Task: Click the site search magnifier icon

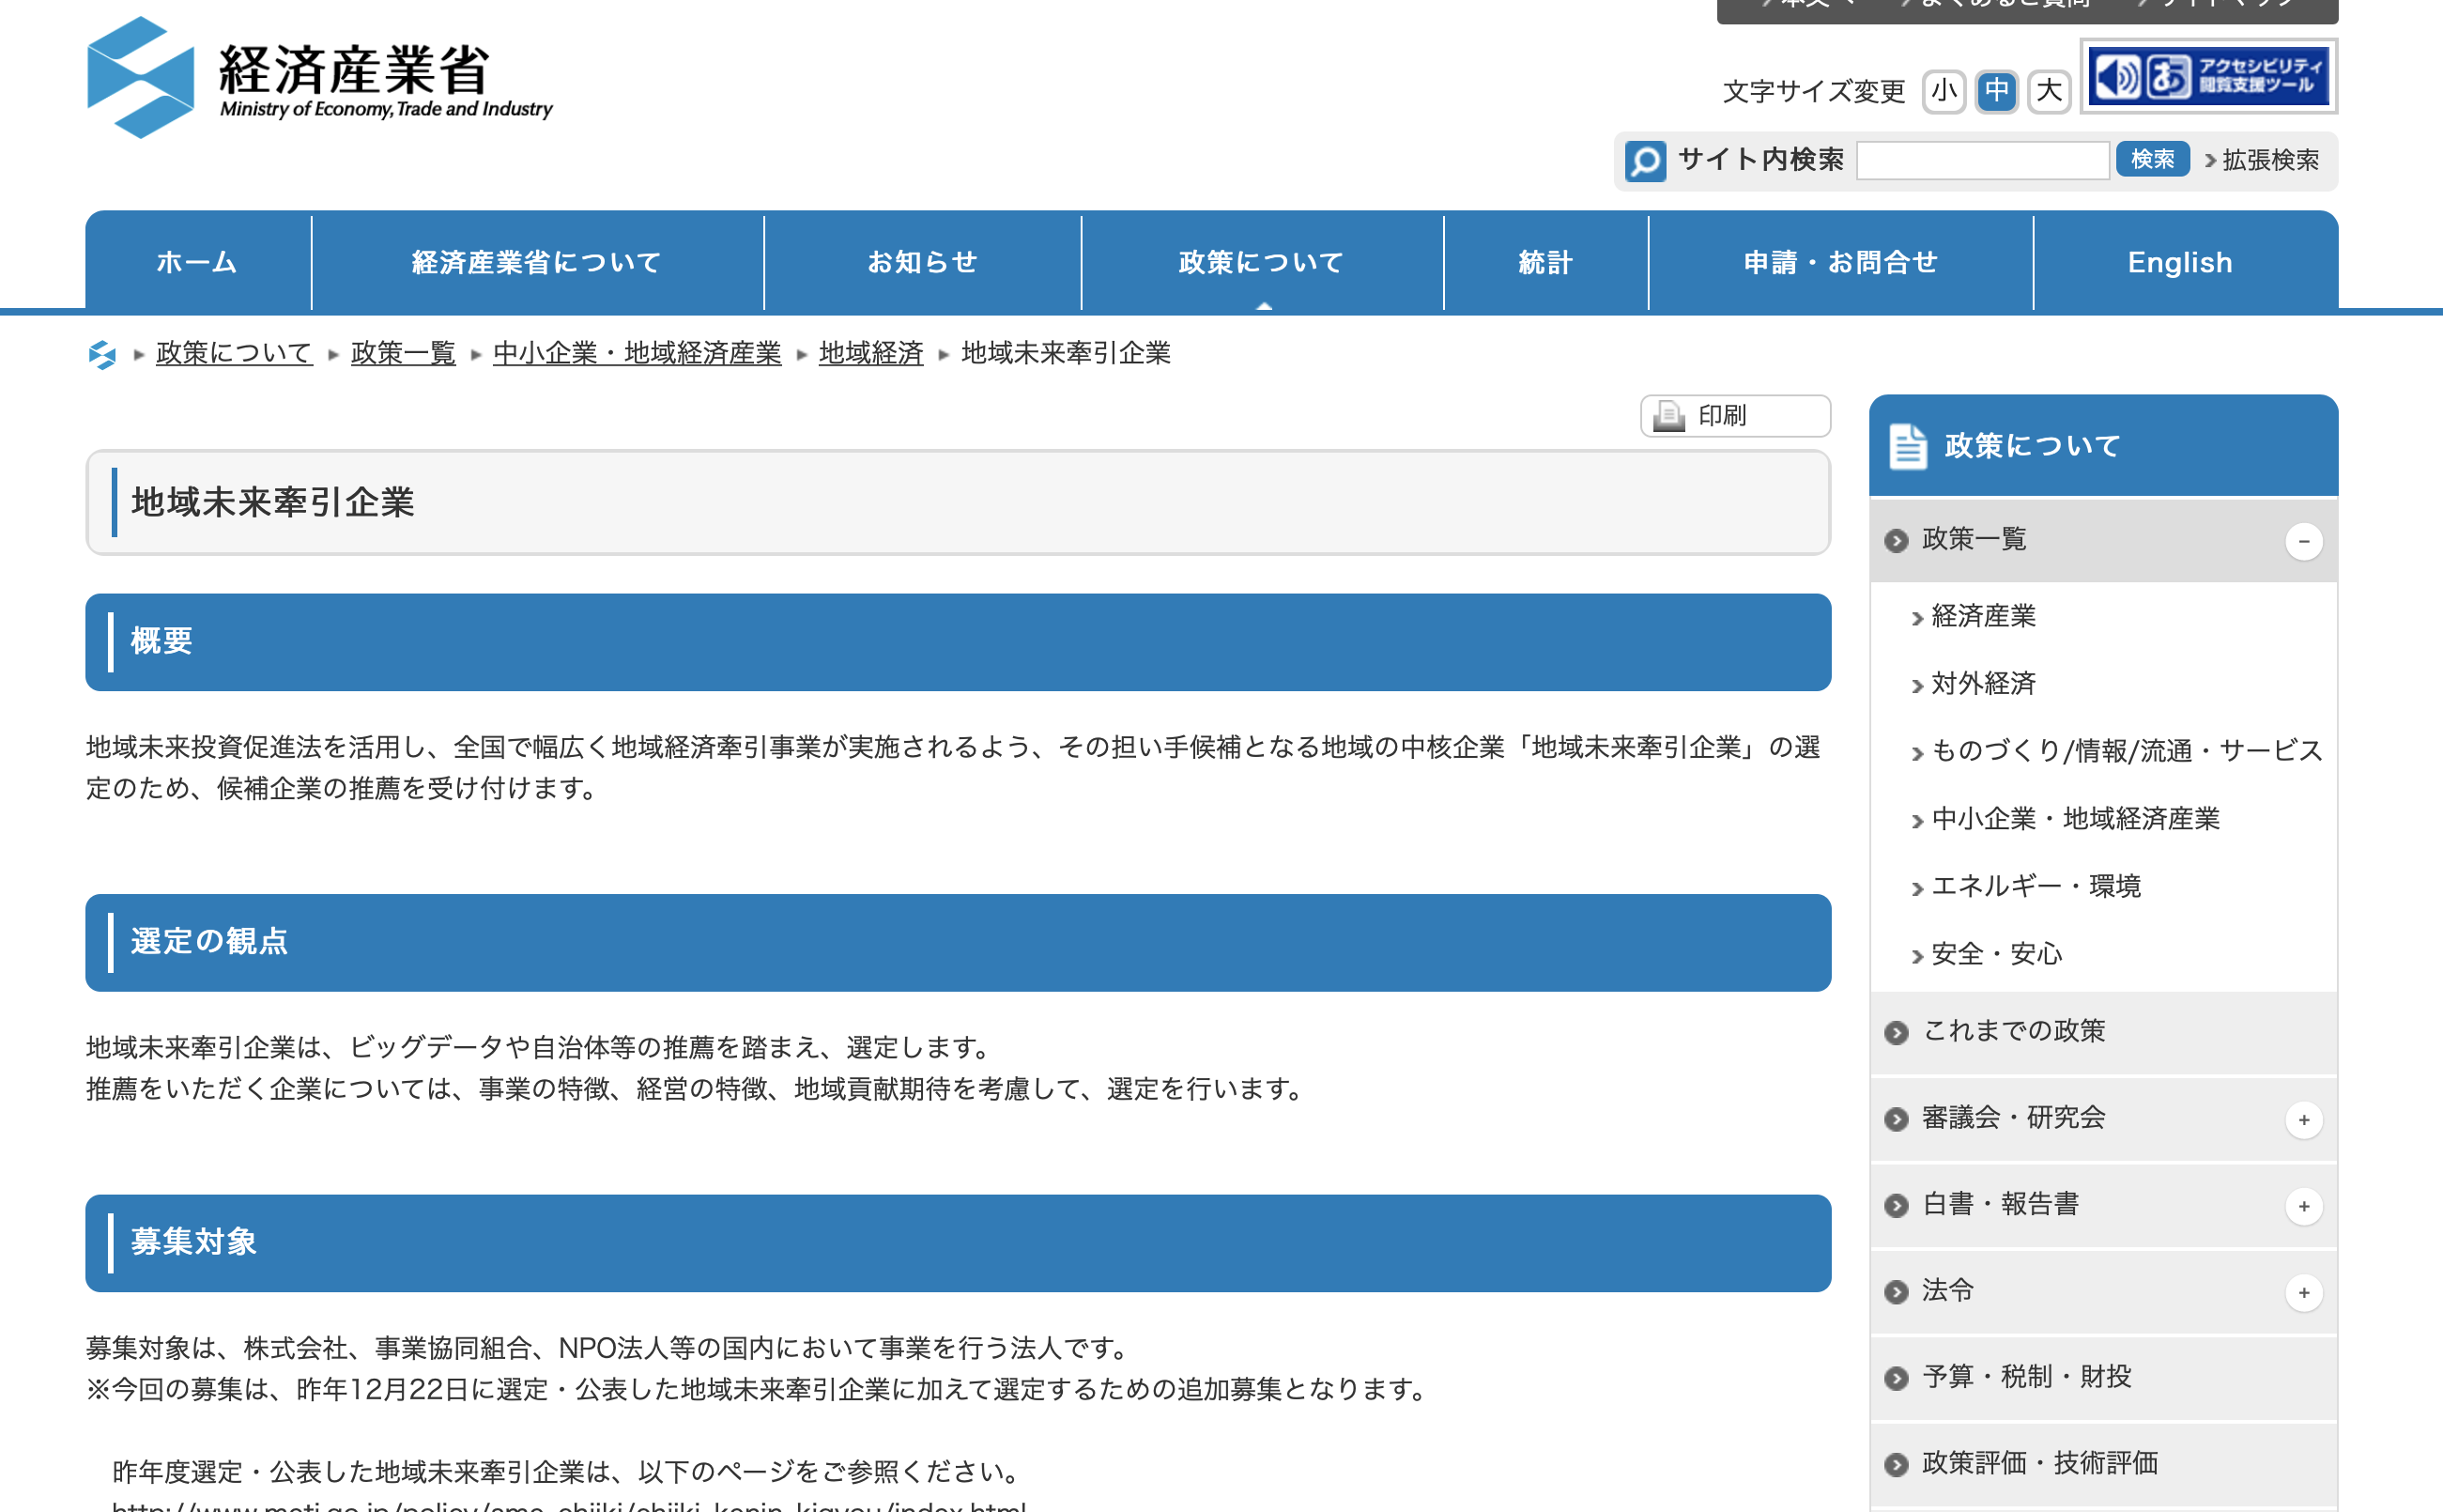Action: coord(1644,160)
